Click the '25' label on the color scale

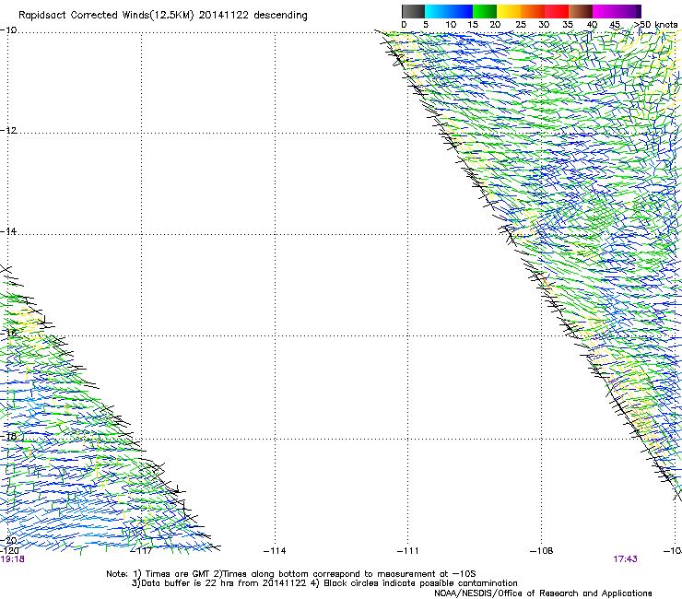521,25
